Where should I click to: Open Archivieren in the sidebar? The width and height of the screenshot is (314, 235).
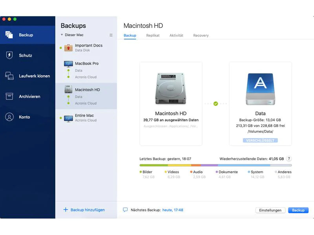(x=27, y=96)
